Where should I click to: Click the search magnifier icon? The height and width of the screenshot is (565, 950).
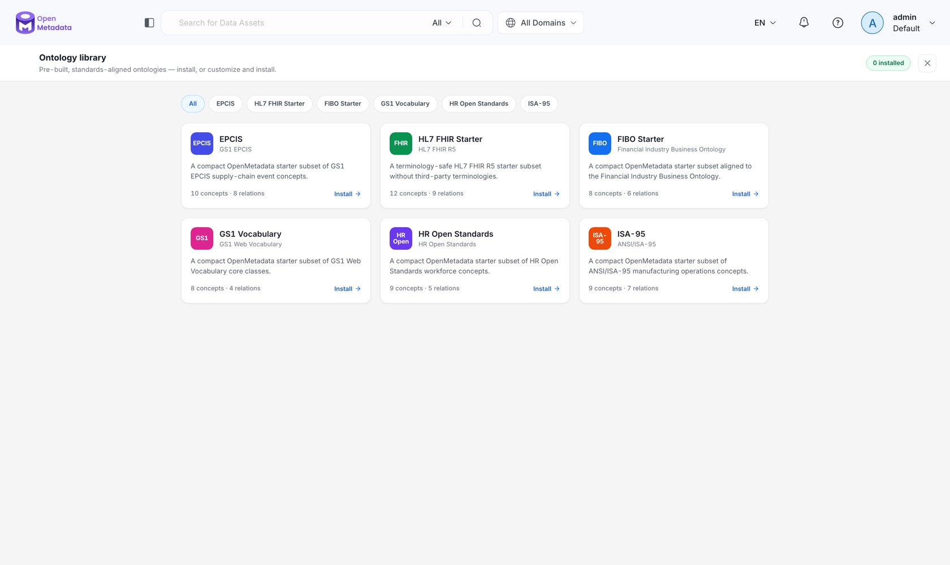tap(477, 23)
